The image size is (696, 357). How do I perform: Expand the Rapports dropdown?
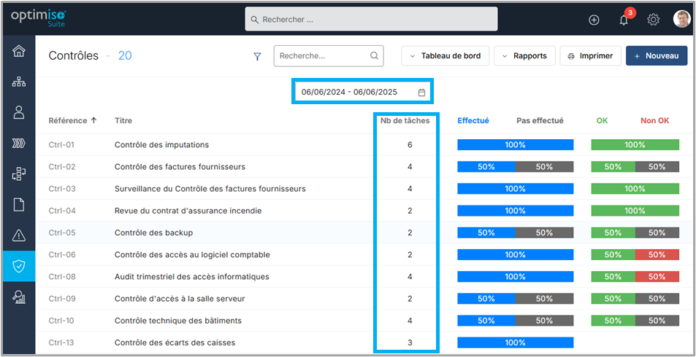coord(524,56)
